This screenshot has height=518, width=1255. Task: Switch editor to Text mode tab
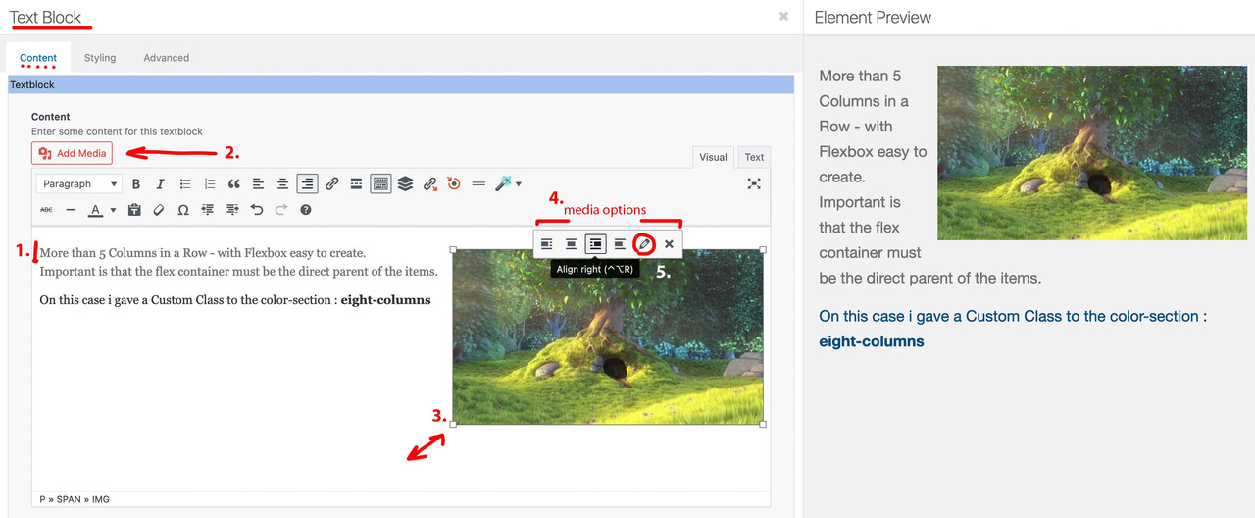coord(754,157)
